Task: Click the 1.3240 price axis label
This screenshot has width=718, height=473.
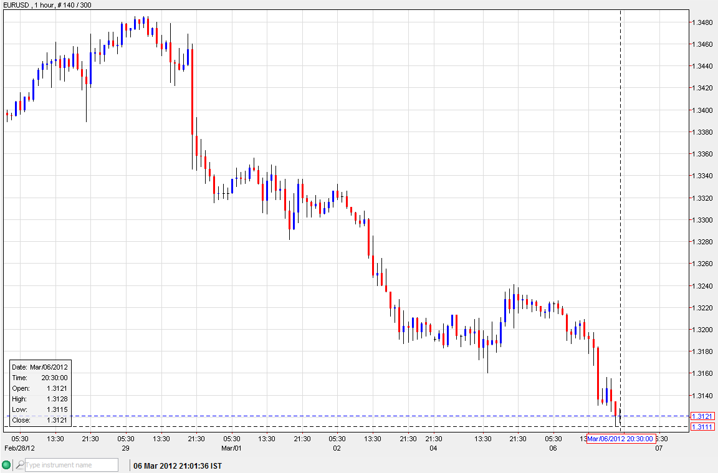Action: (702, 286)
